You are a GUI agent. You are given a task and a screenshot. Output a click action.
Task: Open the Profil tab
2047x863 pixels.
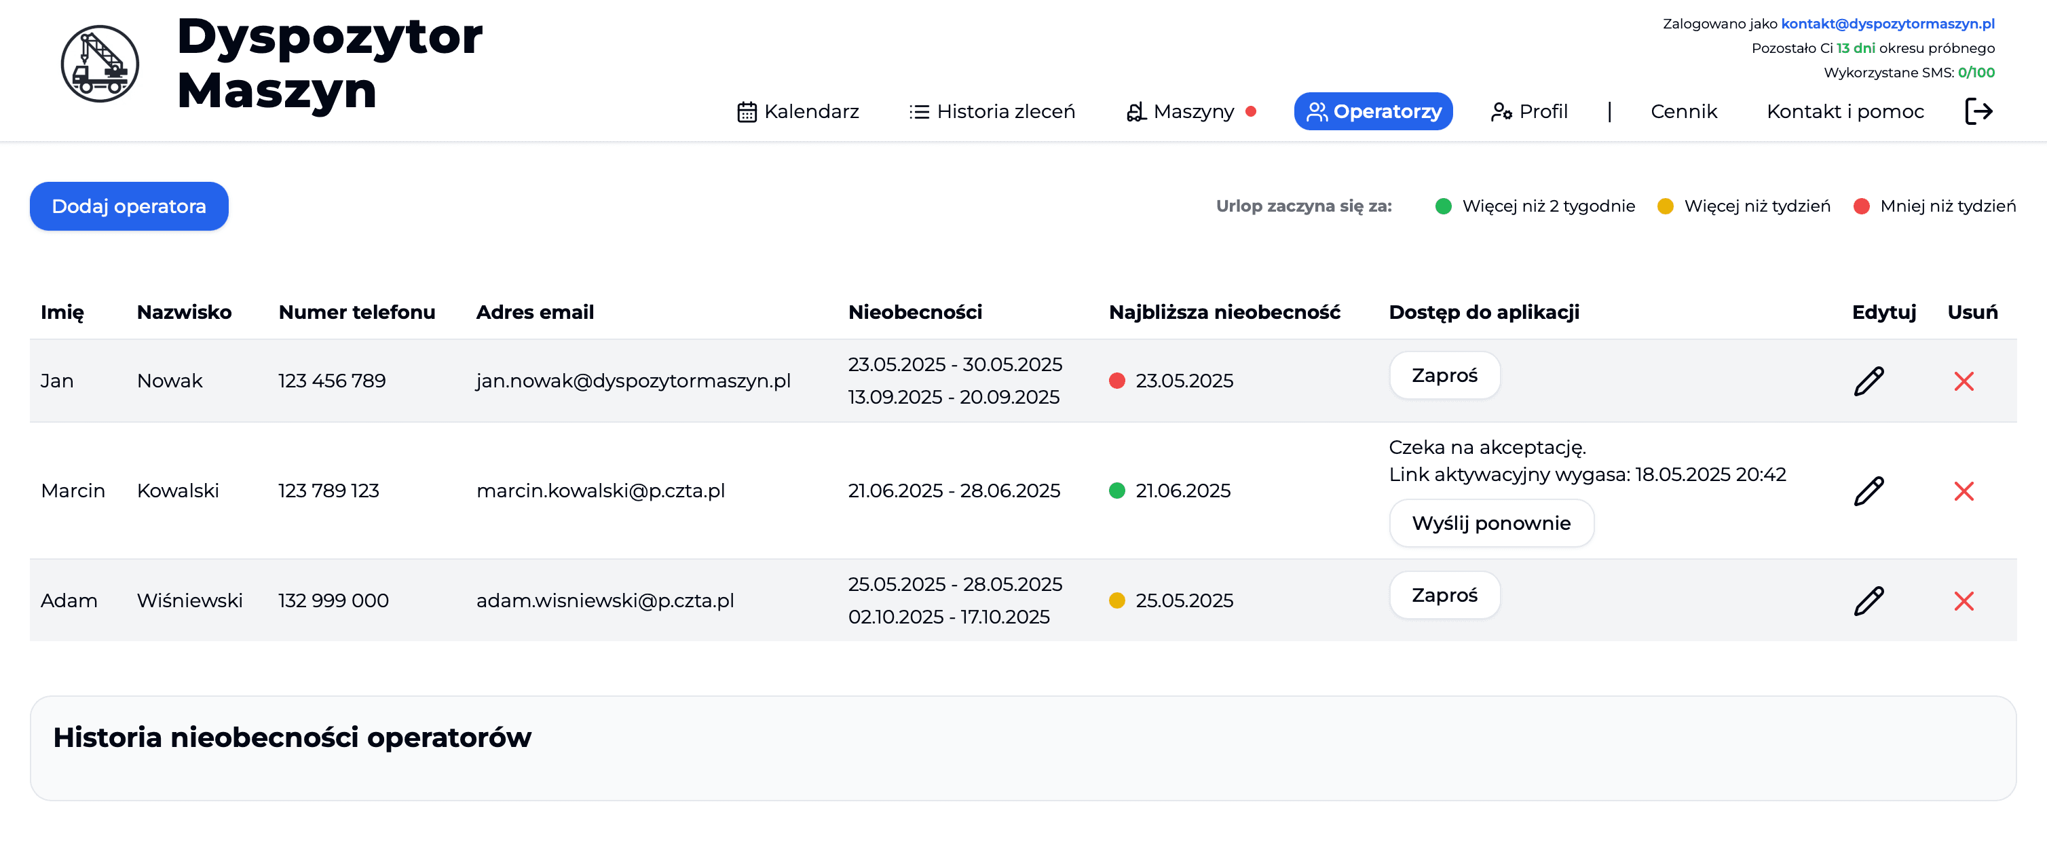(1529, 111)
